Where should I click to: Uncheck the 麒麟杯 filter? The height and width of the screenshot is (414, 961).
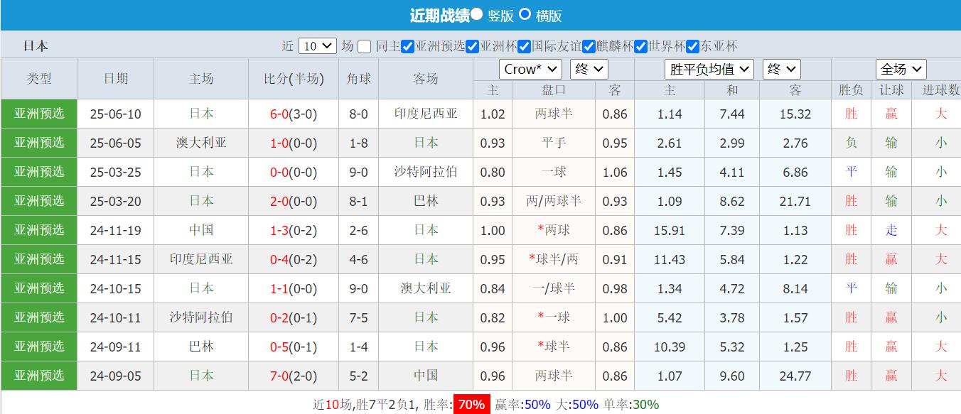pos(589,46)
